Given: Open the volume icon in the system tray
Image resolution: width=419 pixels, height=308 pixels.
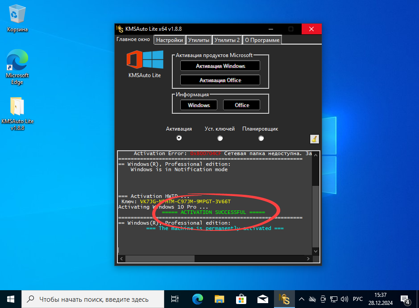Looking at the screenshot, I should tap(345, 299).
